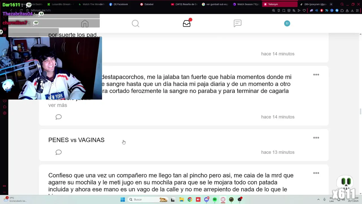Viewport: 362px width, 204px height.
Task: Open the ES LAA language indicator
Action: [331, 199]
